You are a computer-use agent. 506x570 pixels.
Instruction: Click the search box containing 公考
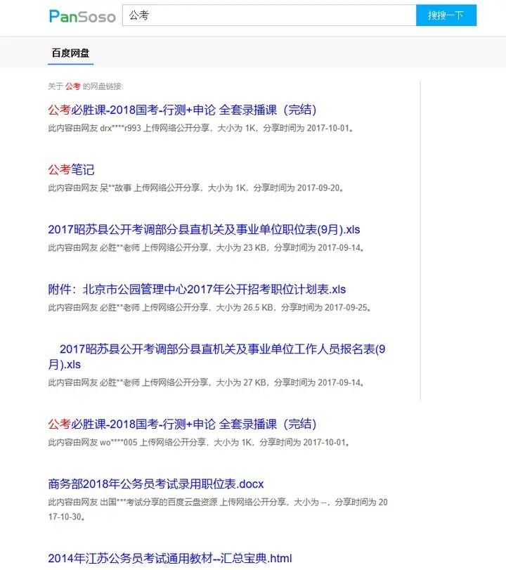[268, 15]
